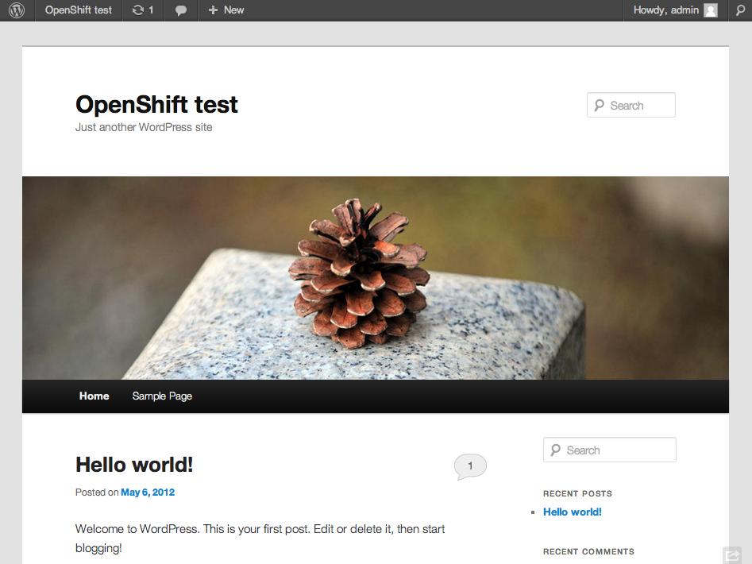Click the OpenShift test site title
Screen dimensions: 752x564
tap(156, 104)
